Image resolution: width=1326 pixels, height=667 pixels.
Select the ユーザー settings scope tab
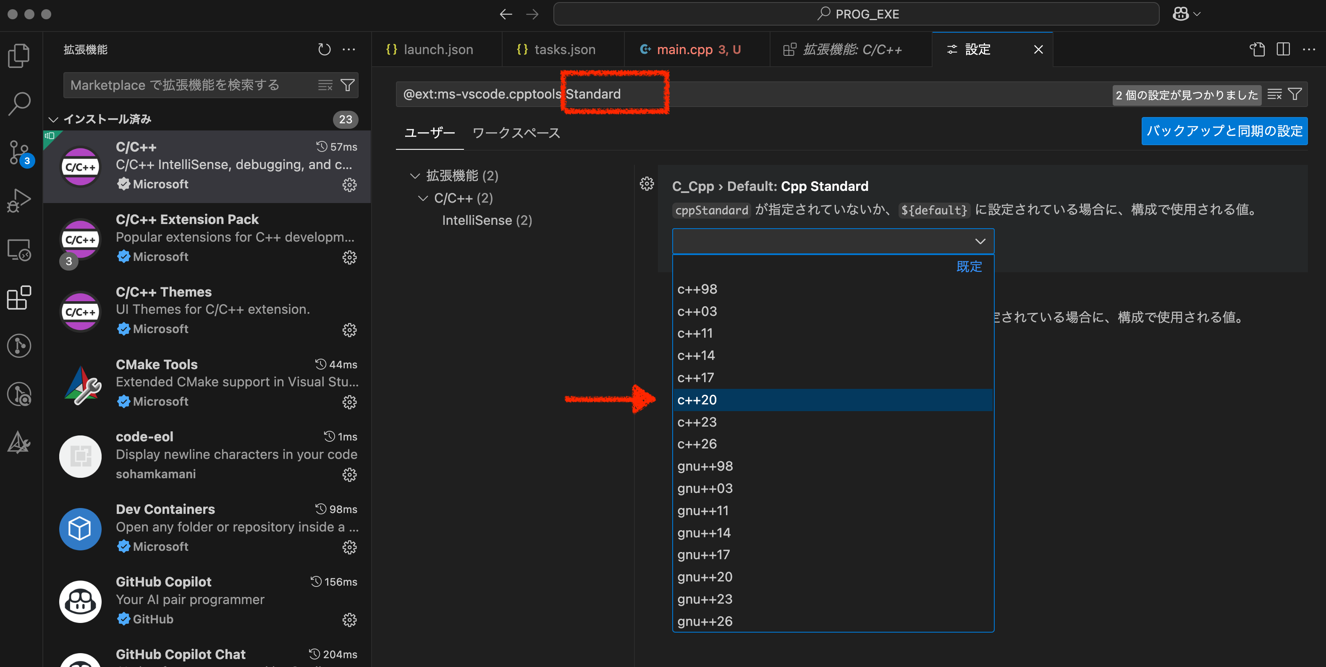coord(429,133)
